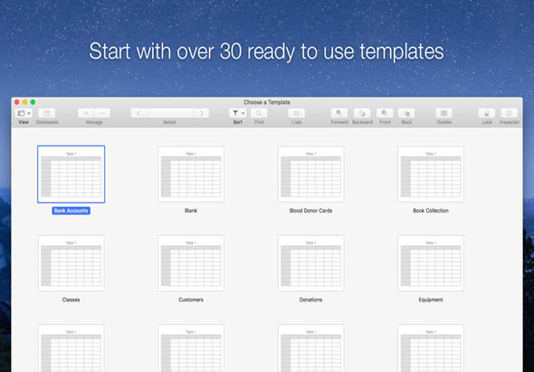Click the Equipment template label
Image resolution: width=534 pixels, height=372 pixels.
431,300
